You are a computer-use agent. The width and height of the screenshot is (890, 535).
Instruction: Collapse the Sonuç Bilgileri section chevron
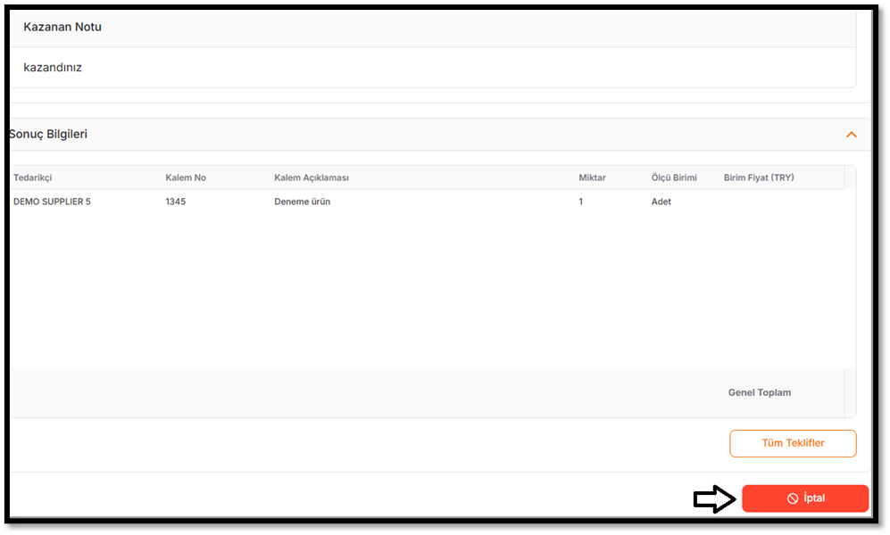click(852, 135)
